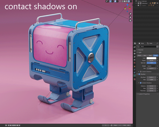Click the white light Color swatch
159x127 pixels.
(x=151, y=58)
